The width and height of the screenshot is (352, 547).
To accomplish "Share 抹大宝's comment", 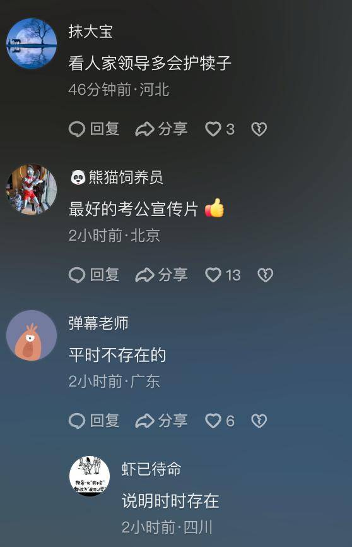I will [161, 129].
